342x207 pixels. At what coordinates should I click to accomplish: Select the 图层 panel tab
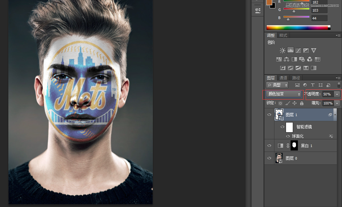pos(271,78)
